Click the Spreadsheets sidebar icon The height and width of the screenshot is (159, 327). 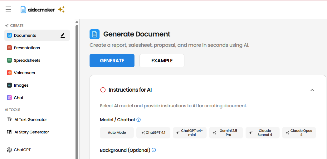[x=9, y=60]
